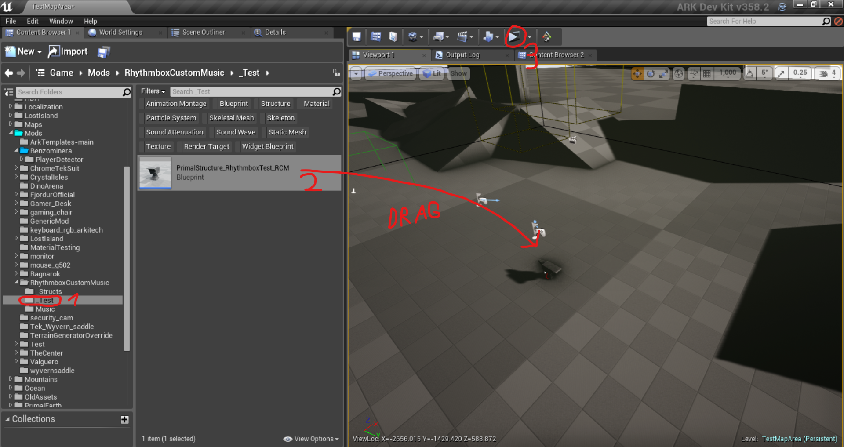Image resolution: width=844 pixels, height=447 pixels.
Task: Click the path picker list icon before Game
Action: (40, 73)
